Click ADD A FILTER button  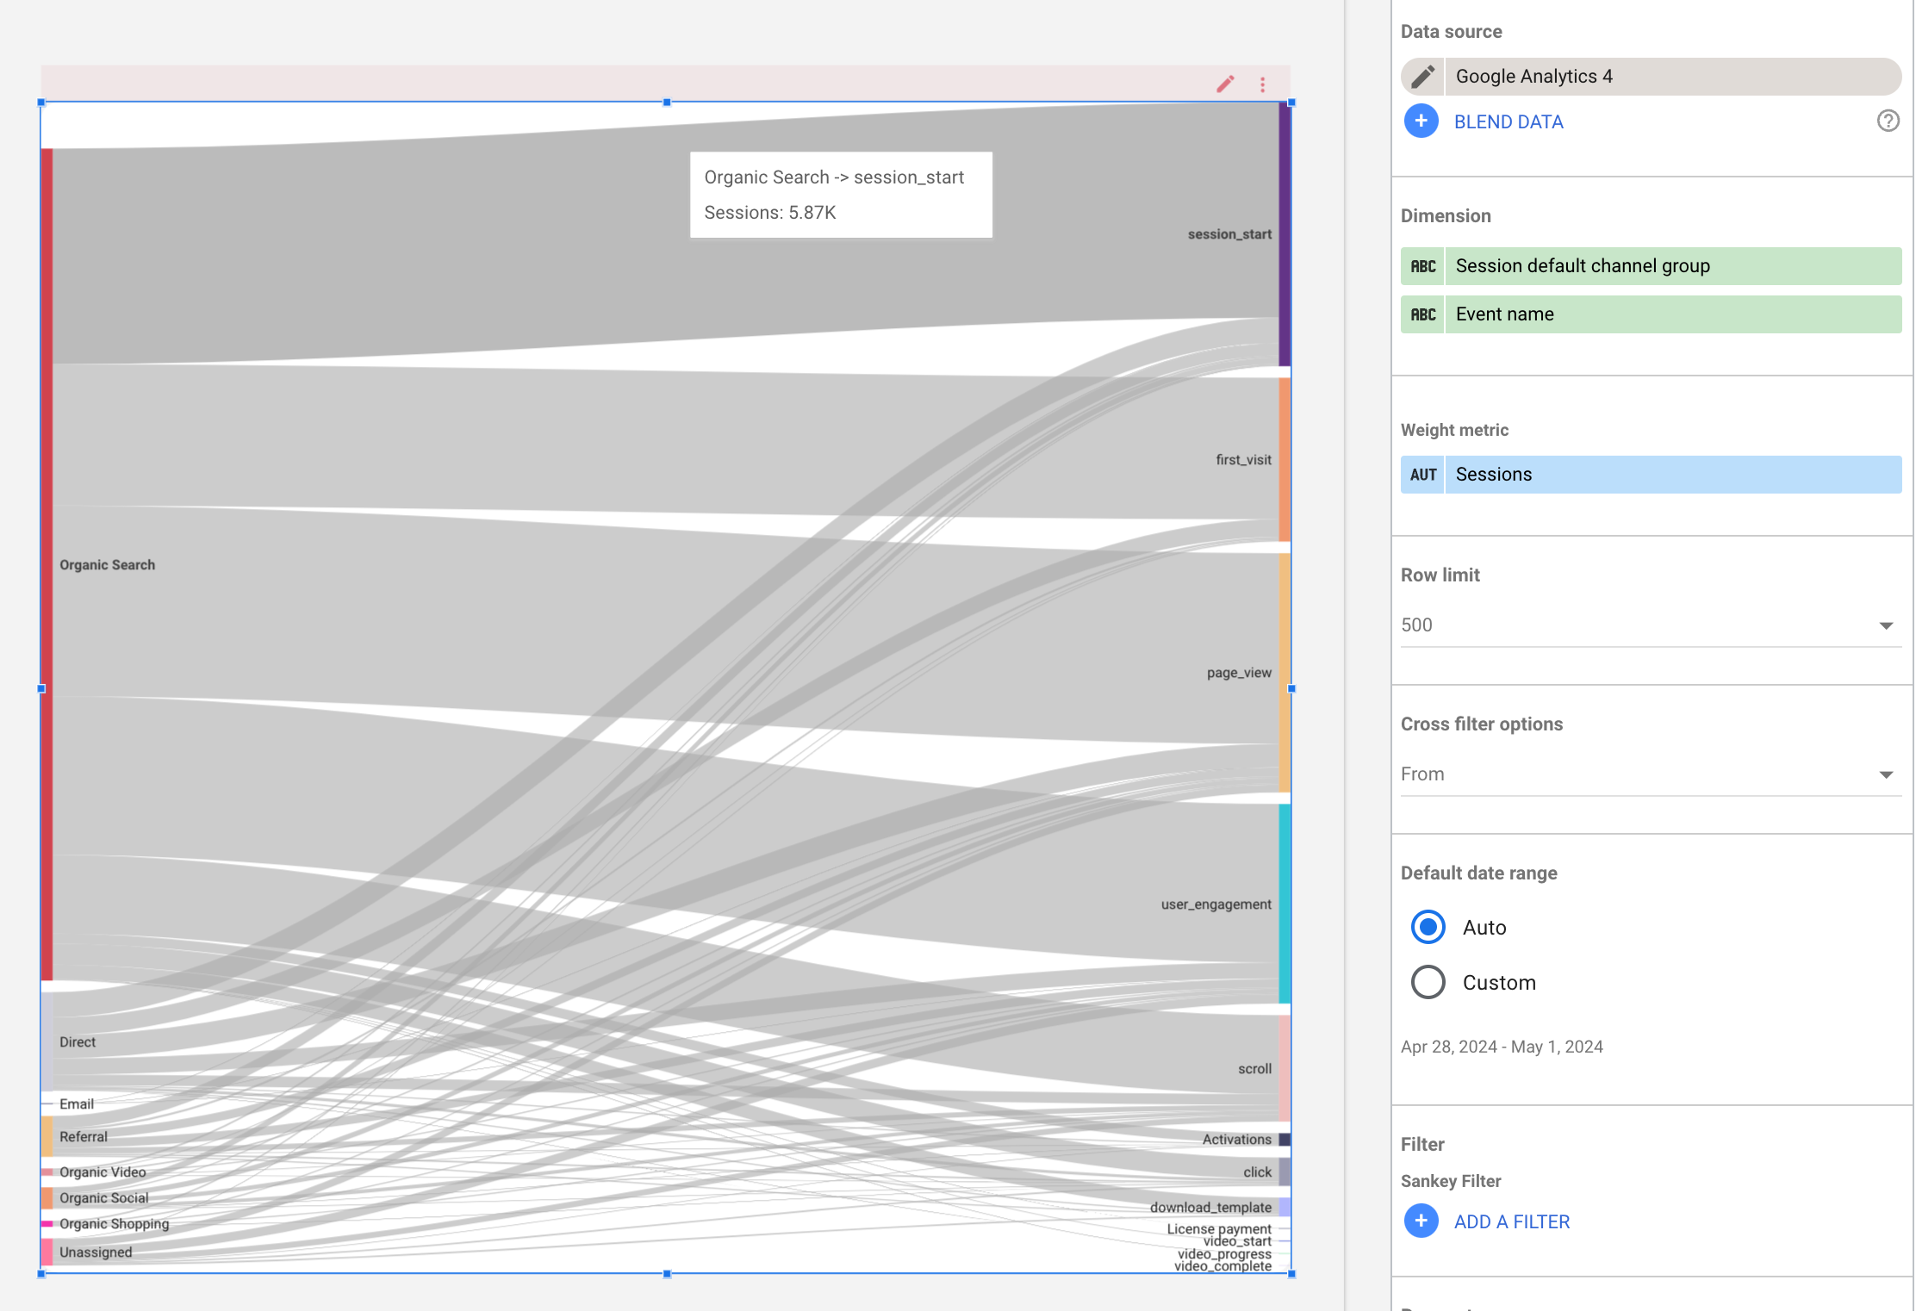tap(1512, 1222)
